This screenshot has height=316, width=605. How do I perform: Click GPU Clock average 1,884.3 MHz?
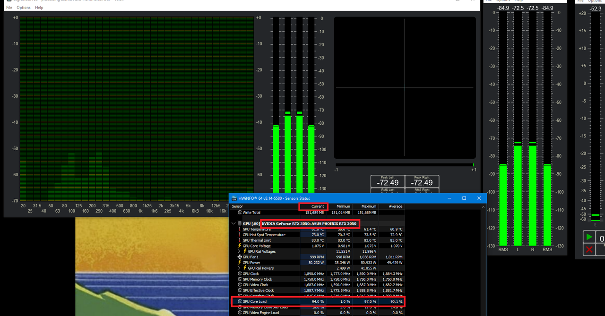[x=393, y=274]
